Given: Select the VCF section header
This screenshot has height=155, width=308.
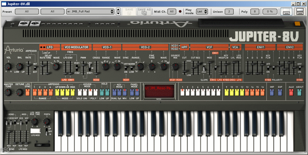Looking at the screenshot, I should click(209, 47).
